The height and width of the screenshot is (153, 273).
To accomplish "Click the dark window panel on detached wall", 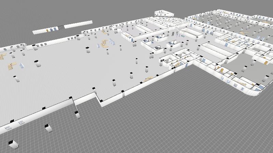I will pos(60,28).
